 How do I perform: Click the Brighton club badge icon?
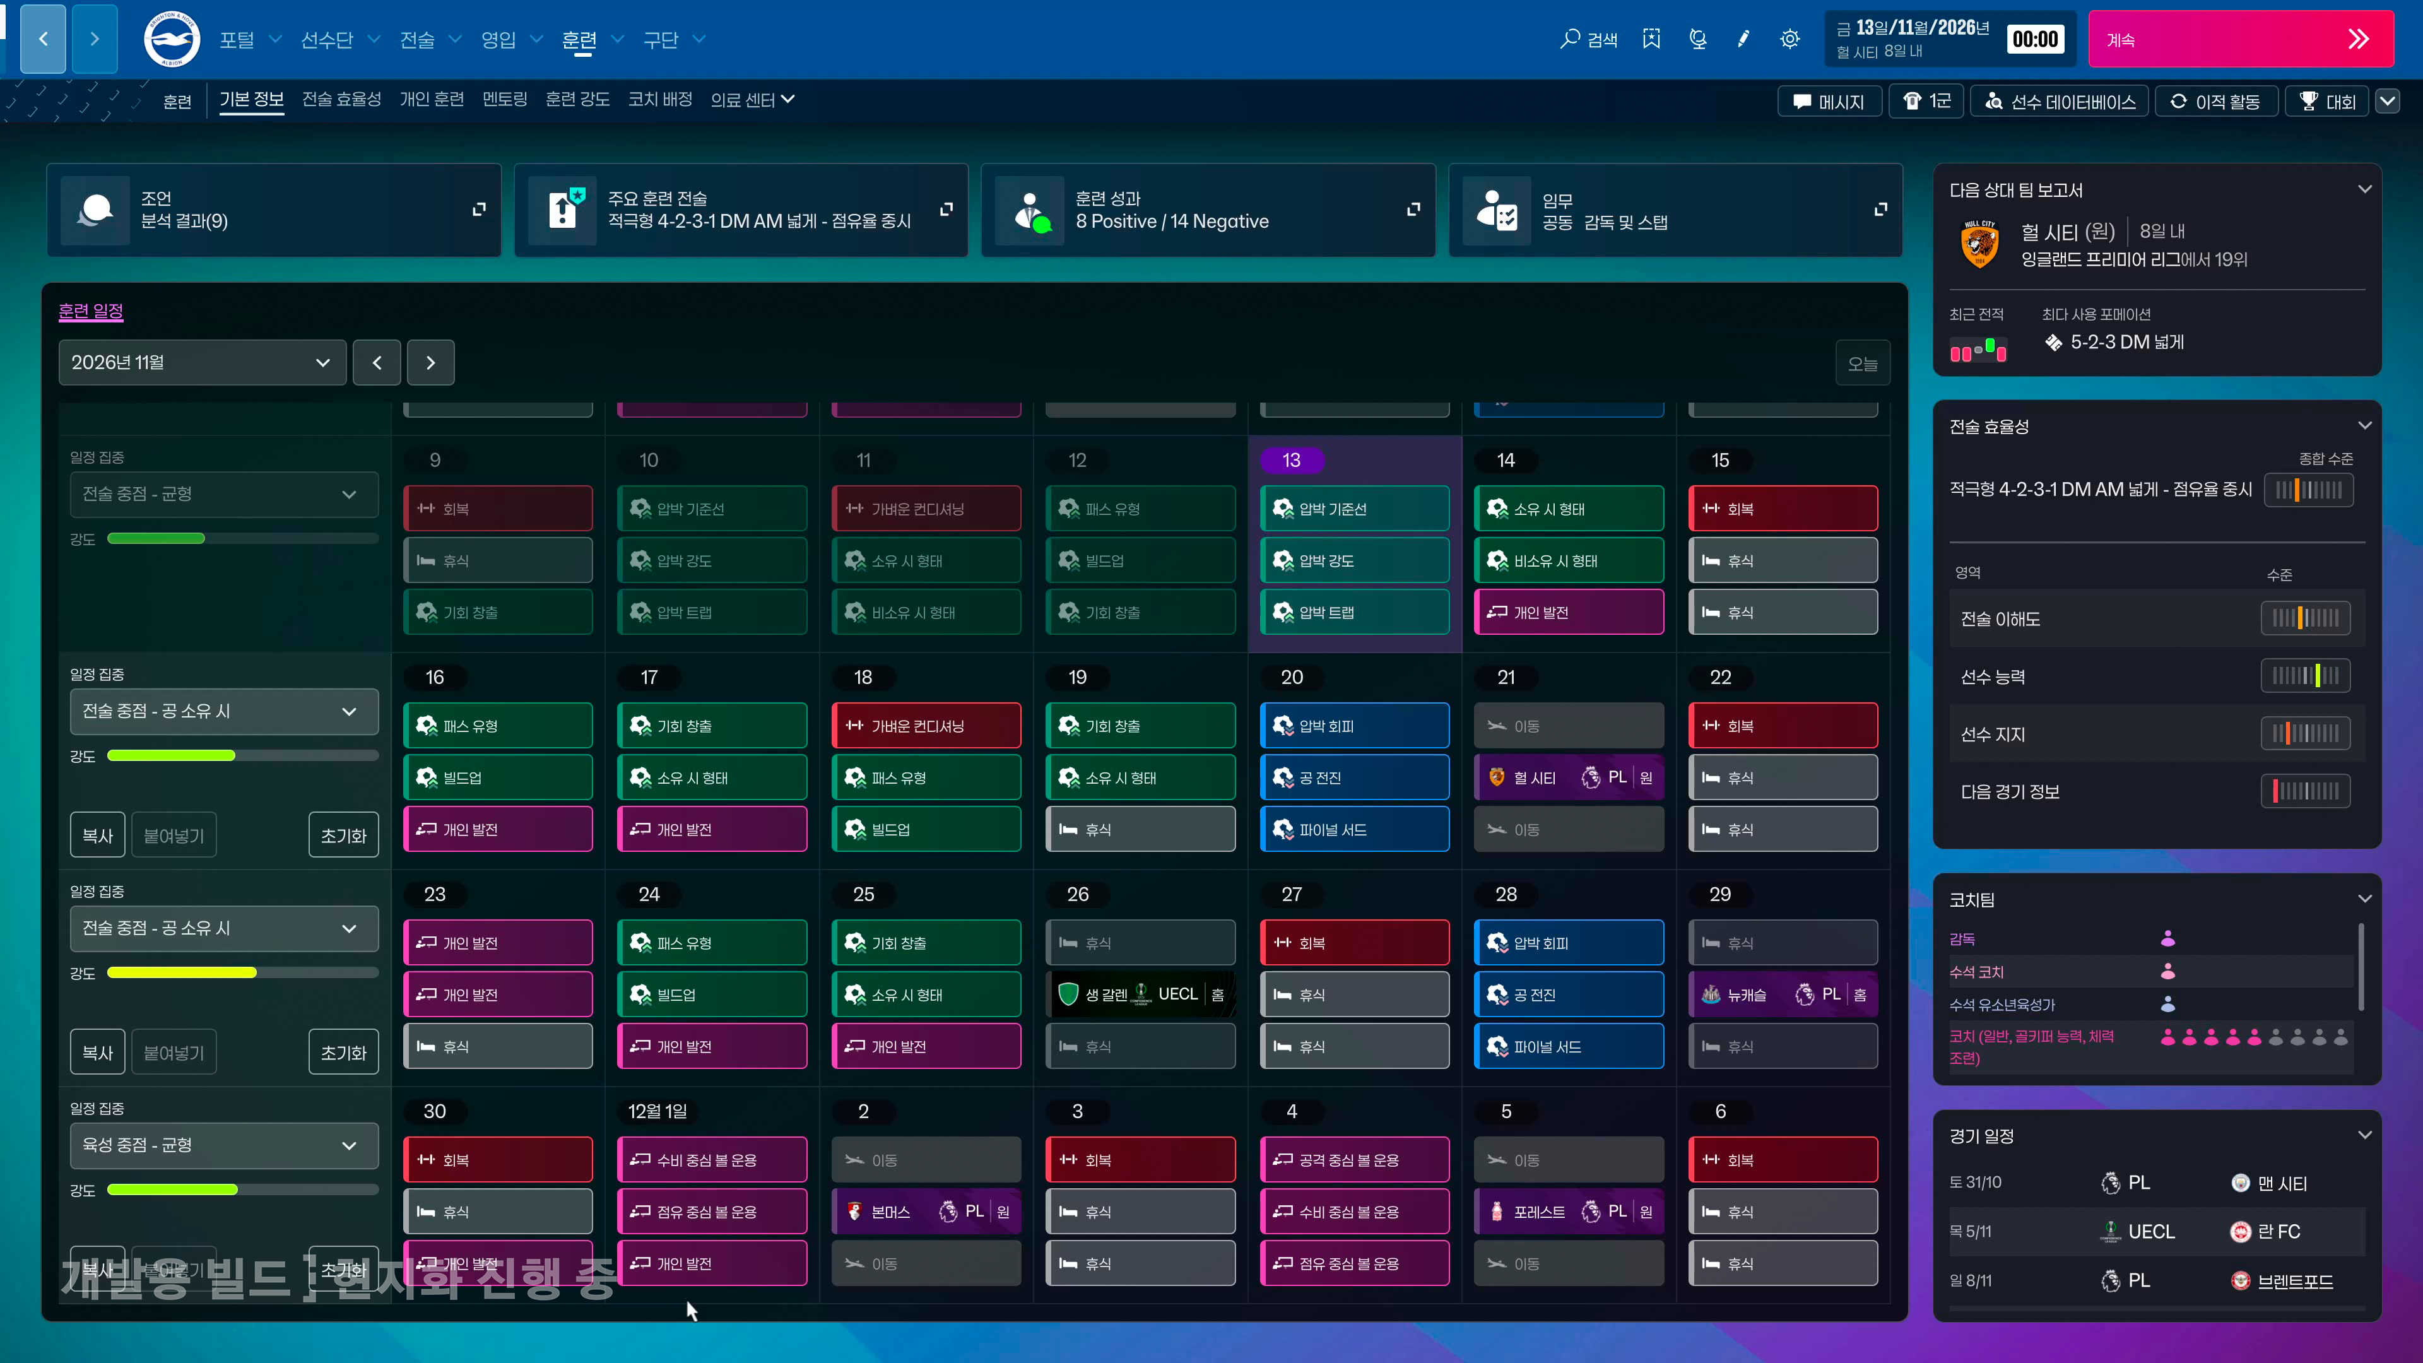(171, 38)
